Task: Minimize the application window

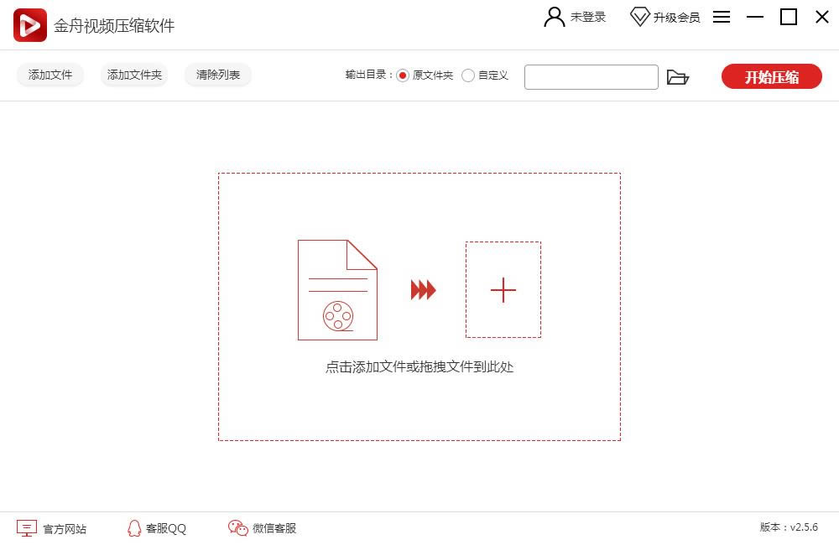Action: [755, 17]
